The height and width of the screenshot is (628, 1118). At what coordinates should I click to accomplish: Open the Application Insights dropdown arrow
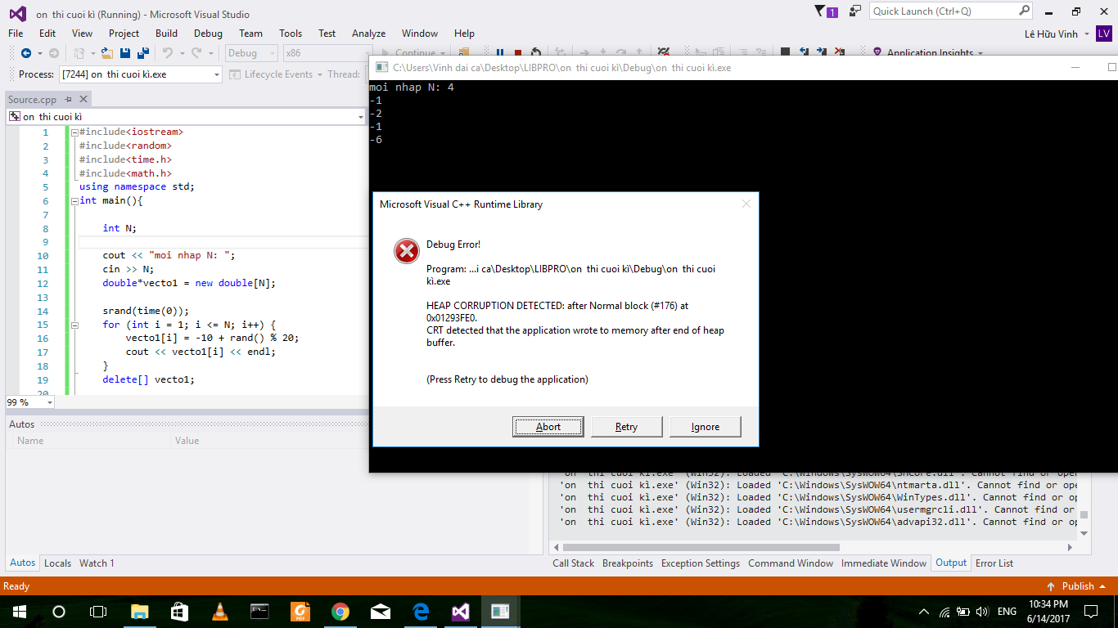tap(979, 54)
